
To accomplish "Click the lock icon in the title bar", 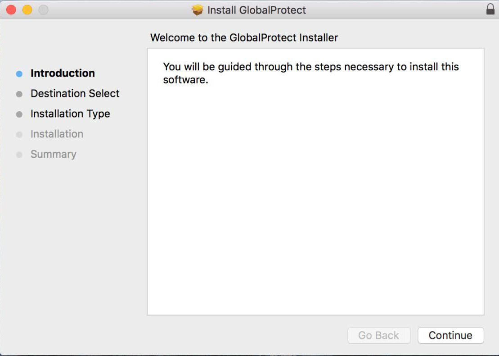I will point(490,9).
